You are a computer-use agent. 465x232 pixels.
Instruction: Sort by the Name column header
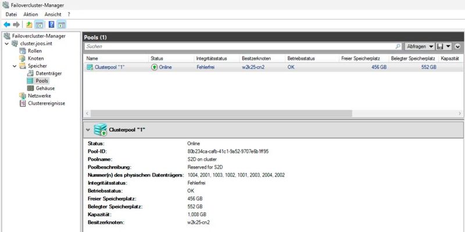pos(116,59)
